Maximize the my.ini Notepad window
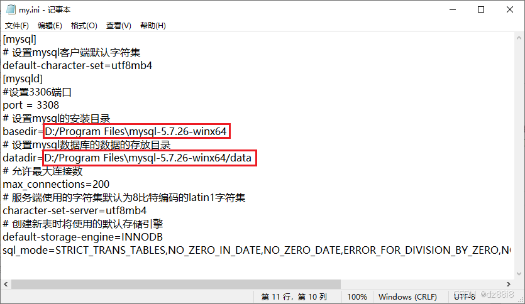 [481, 9]
